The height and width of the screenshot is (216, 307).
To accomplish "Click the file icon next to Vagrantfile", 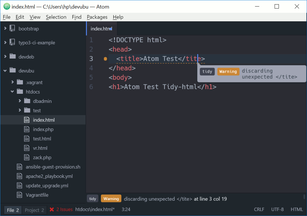I will (19, 195).
